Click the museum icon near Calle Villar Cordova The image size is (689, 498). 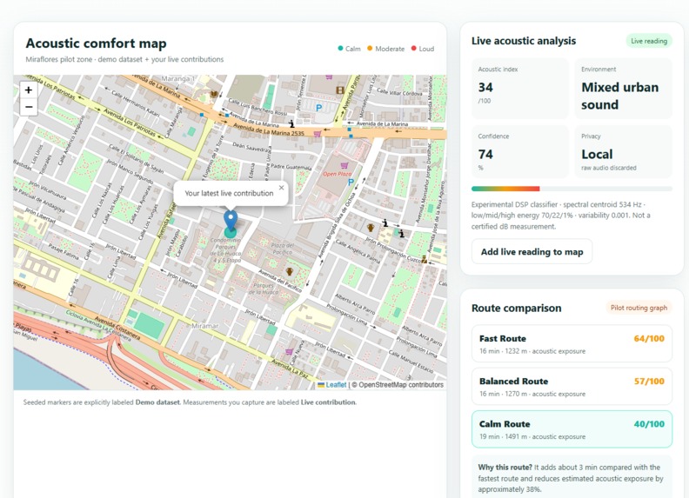pyautogui.click(x=339, y=90)
